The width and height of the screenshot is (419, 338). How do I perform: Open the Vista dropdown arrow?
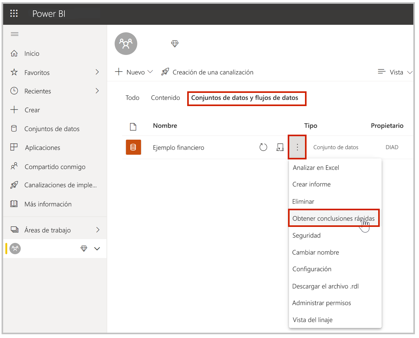tap(410, 72)
